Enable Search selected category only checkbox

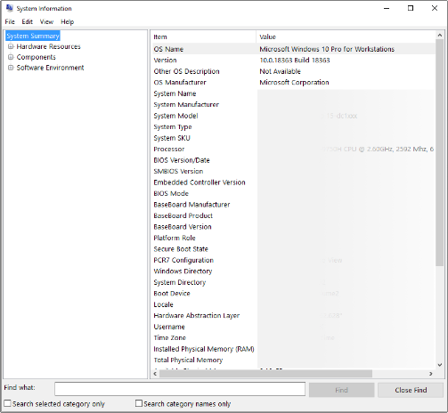(x=7, y=403)
